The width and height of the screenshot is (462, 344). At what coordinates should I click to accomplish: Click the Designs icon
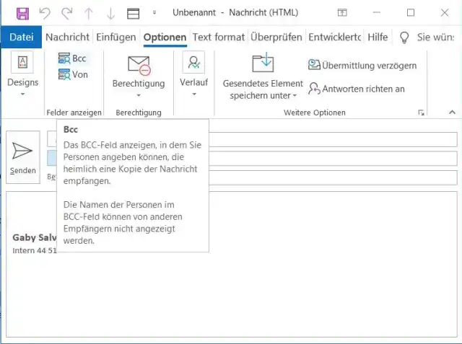pos(22,62)
